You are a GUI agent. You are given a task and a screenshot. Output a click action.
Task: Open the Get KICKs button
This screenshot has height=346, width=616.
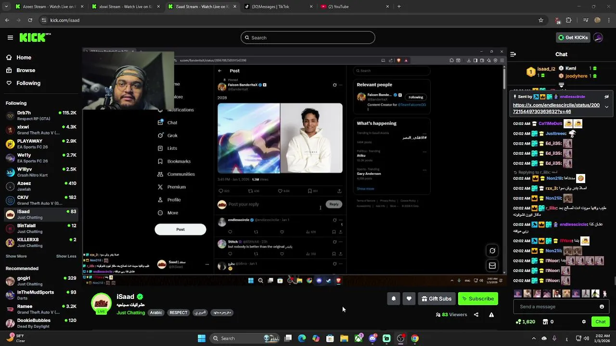click(x=573, y=37)
